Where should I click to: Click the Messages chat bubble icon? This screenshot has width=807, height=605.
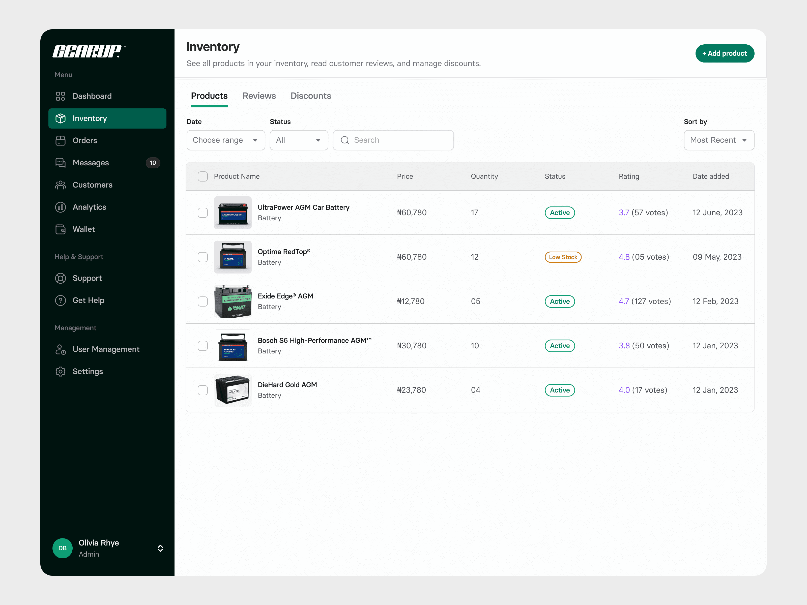[60, 163]
